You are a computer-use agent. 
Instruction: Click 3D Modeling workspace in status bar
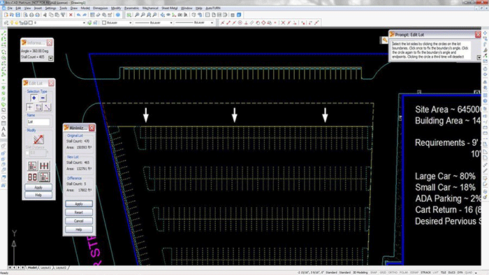[x=360, y=272]
